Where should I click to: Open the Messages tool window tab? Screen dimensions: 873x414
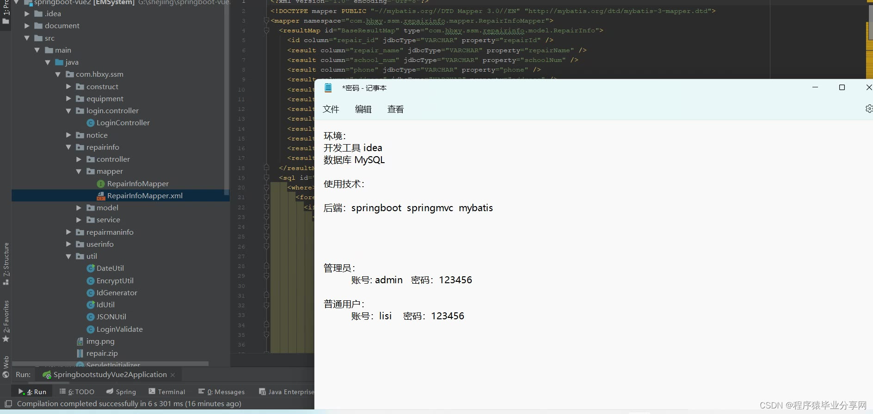(221, 392)
